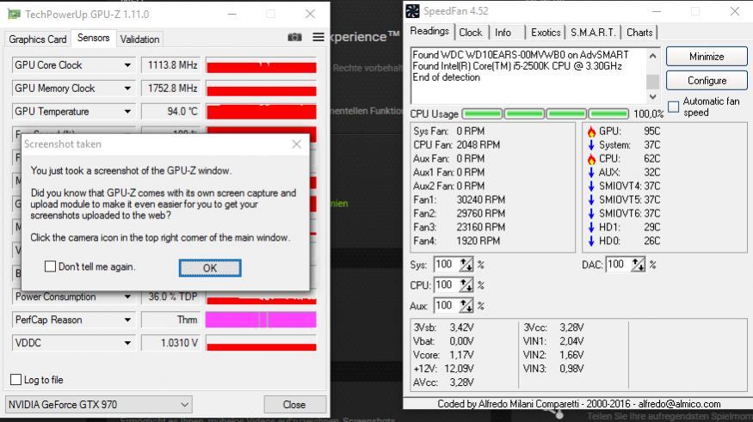Click the CPU Usage green progress bars
This screenshot has height=422, width=753.
[545, 113]
